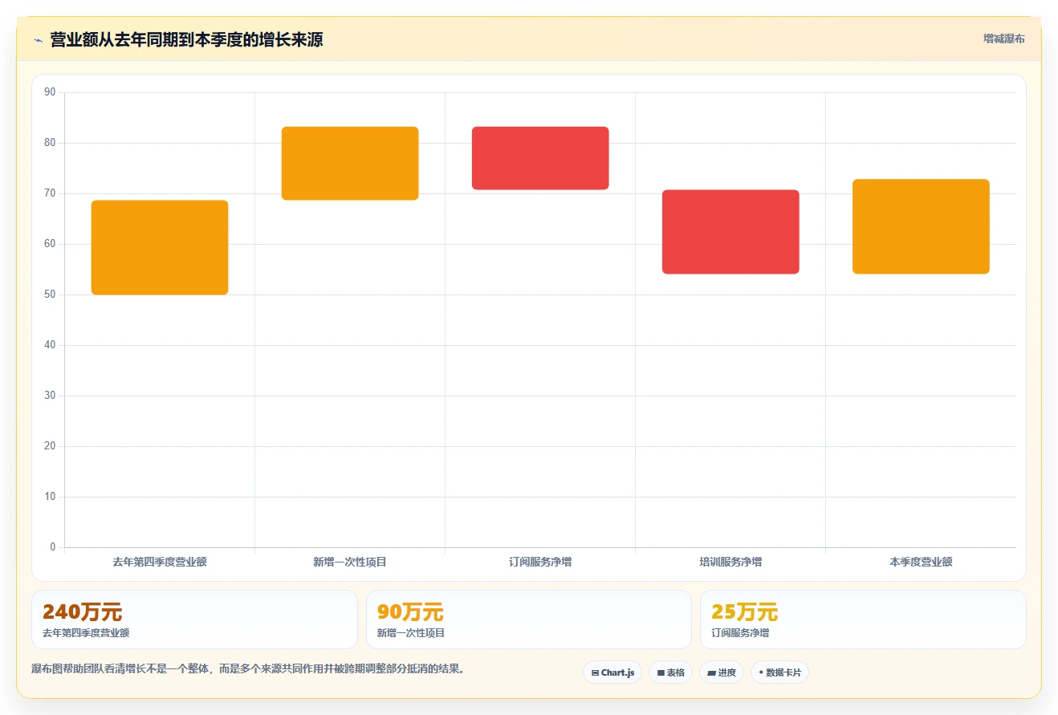Open the 25万元 stat card
The height and width of the screenshot is (715, 1058).
[863, 620]
